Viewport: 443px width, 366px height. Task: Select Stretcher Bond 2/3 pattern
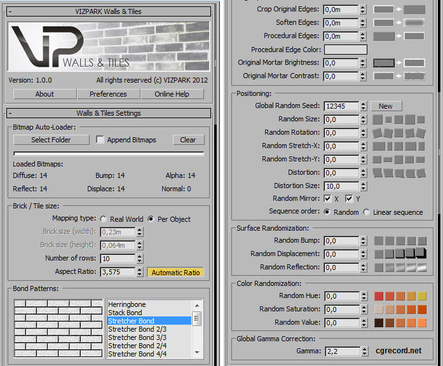(149, 329)
